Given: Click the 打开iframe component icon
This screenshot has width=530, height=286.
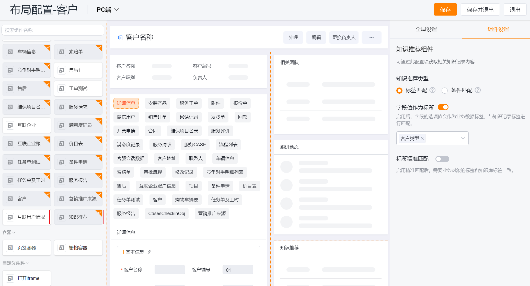Looking at the screenshot, I should [10, 278].
